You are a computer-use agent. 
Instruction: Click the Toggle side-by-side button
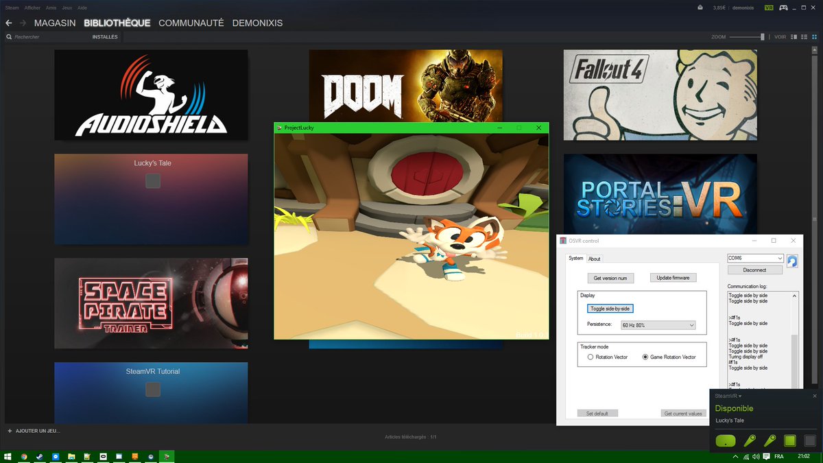coord(610,309)
